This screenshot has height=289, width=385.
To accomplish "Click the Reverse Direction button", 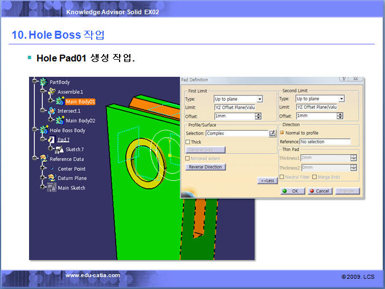I will tap(206, 167).
